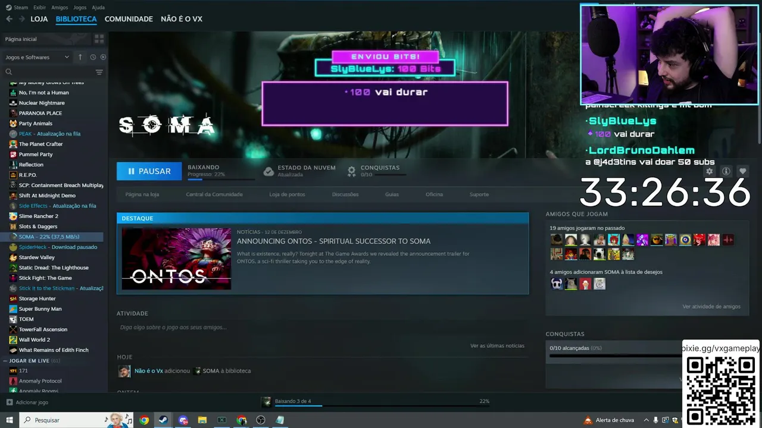Open Discussões link
Viewport: 762px width, 428px height.
pyautogui.click(x=345, y=194)
